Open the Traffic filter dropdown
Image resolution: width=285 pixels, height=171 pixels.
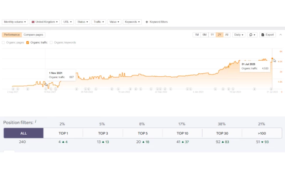click(98, 22)
